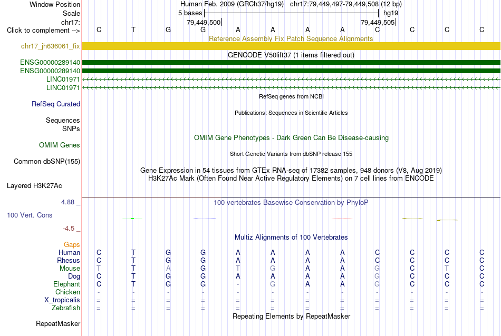Screen dimensions: 501x336
Task: Click the Human Feb. 2009 (GRCh37/hg19) heading
Action: (232, 4)
